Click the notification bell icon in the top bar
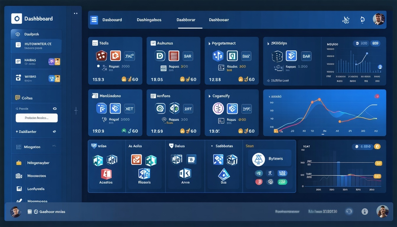This screenshot has width=397, height=227. (362, 20)
